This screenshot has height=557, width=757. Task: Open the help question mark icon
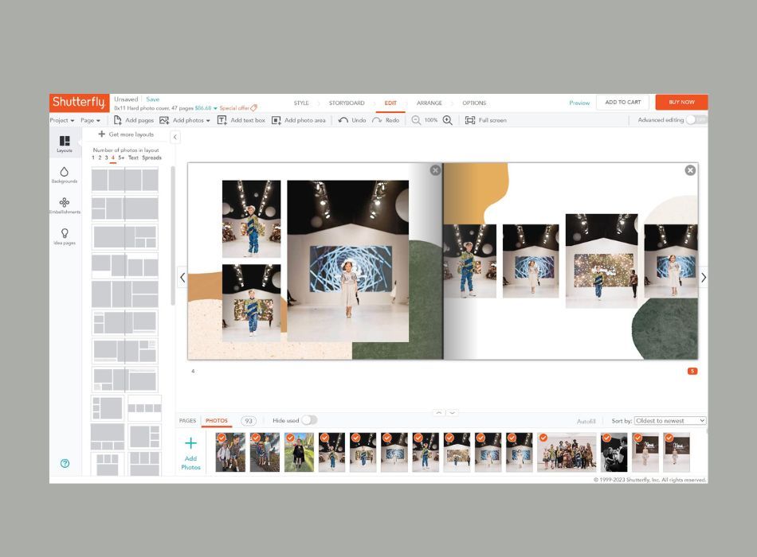(x=65, y=463)
